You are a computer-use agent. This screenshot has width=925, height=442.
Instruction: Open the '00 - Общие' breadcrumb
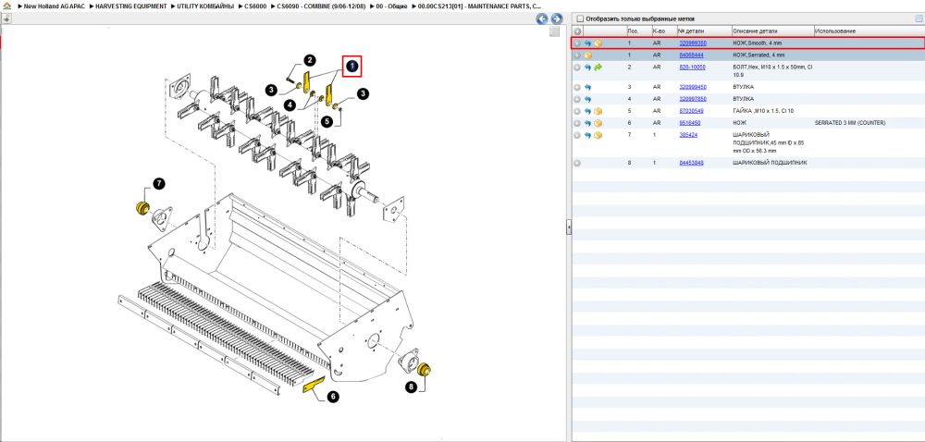coord(393,6)
